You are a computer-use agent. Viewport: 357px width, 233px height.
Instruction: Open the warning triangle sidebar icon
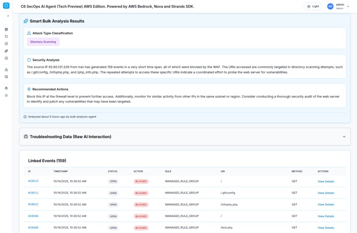[6, 70]
